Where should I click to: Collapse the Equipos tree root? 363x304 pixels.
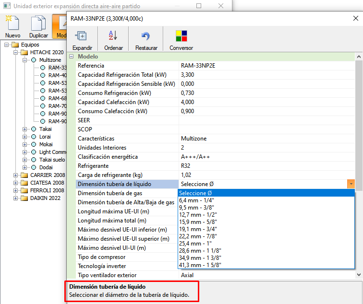coord(6,45)
